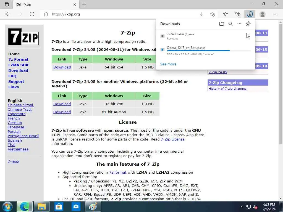Image resolution: width=283 pixels, height=212 pixels.
Task: Go back to the previous page
Action: pyautogui.click(x=7, y=14)
